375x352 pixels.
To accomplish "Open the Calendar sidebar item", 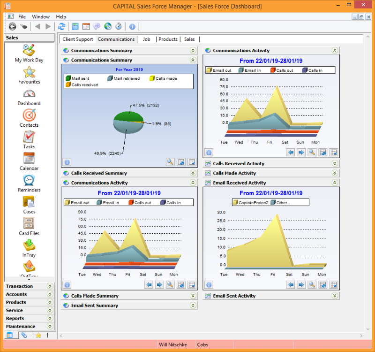I will 29,161.
